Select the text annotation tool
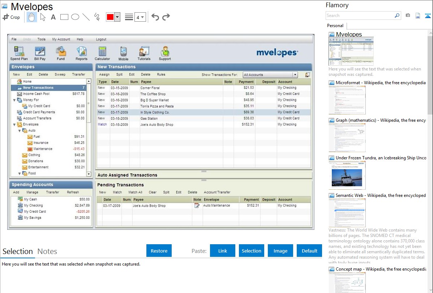The image size is (433, 293). point(53,17)
